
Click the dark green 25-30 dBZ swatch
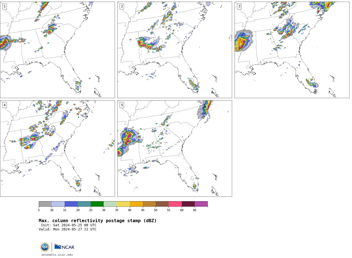97,204
